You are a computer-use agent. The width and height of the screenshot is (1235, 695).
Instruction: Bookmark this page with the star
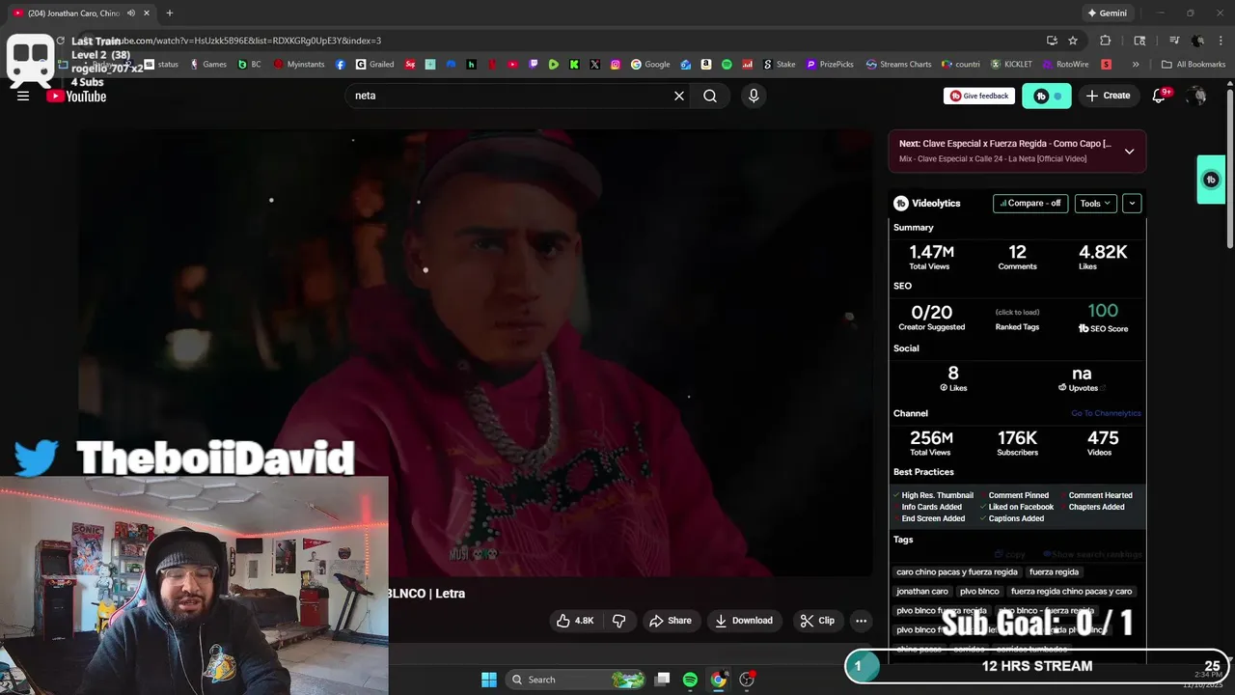pos(1073,41)
